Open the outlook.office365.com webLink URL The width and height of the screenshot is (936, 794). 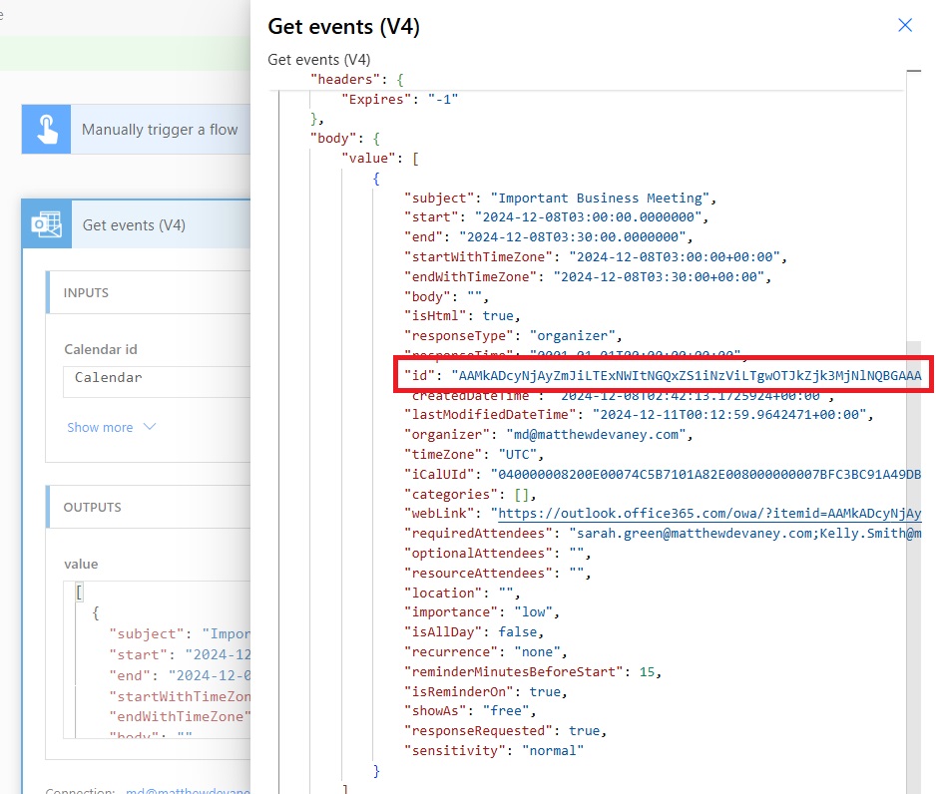pyautogui.click(x=708, y=514)
